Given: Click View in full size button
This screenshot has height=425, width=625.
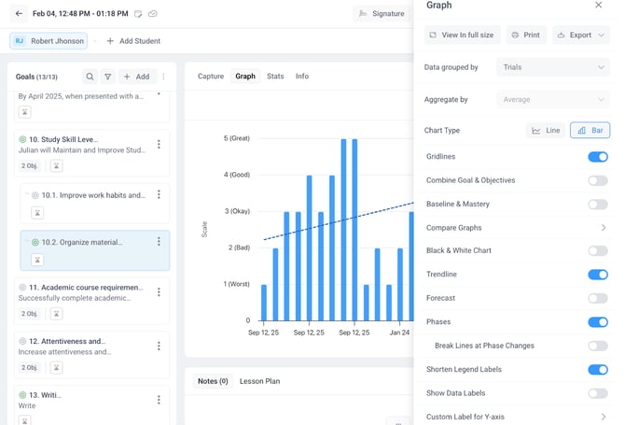Looking at the screenshot, I should tap(462, 35).
